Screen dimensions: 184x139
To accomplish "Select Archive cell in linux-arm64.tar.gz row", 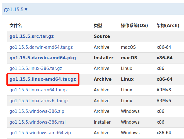I will click(x=102, y=90).
